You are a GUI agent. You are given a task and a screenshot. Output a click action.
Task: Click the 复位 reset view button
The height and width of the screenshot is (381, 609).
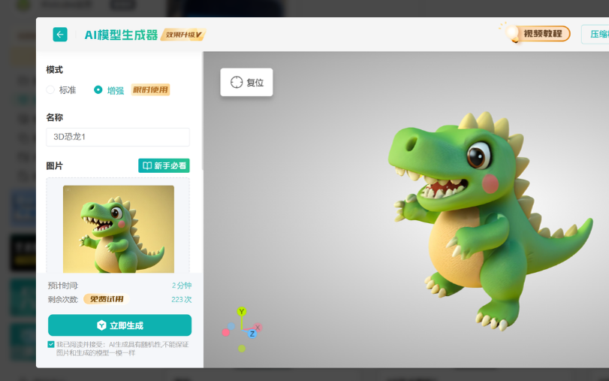246,82
